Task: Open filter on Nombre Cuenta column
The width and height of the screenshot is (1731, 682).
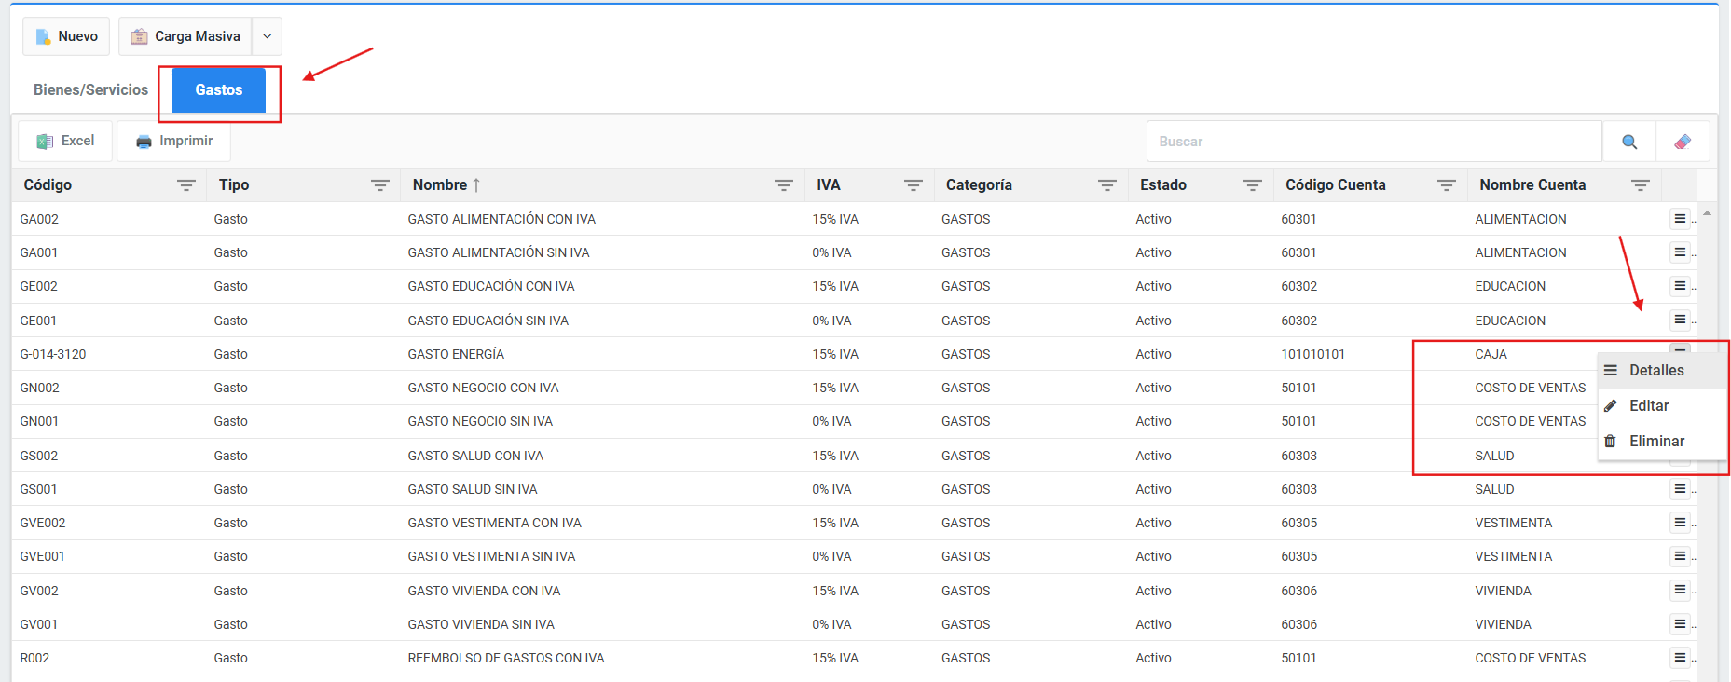Action: click(x=1640, y=185)
